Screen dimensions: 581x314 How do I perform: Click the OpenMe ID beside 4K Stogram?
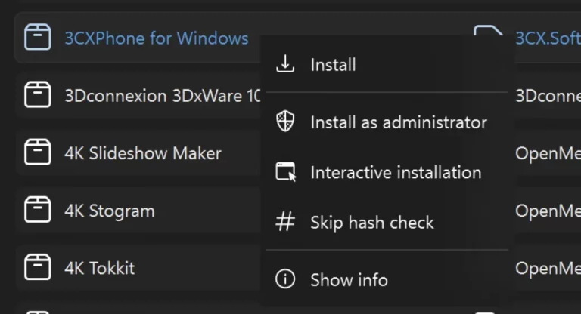click(548, 211)
